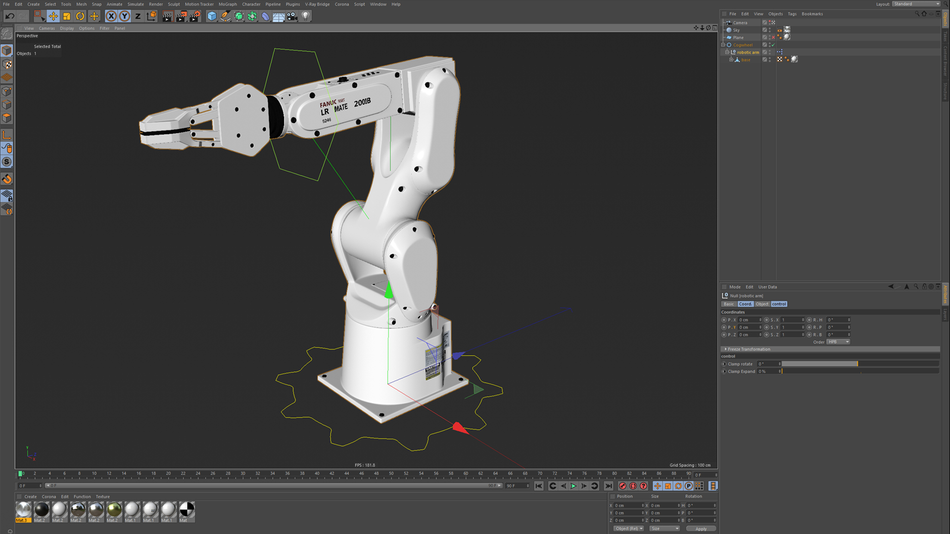Click the Cube primitive icon
The image size is (950, 534).
[211, 16]
